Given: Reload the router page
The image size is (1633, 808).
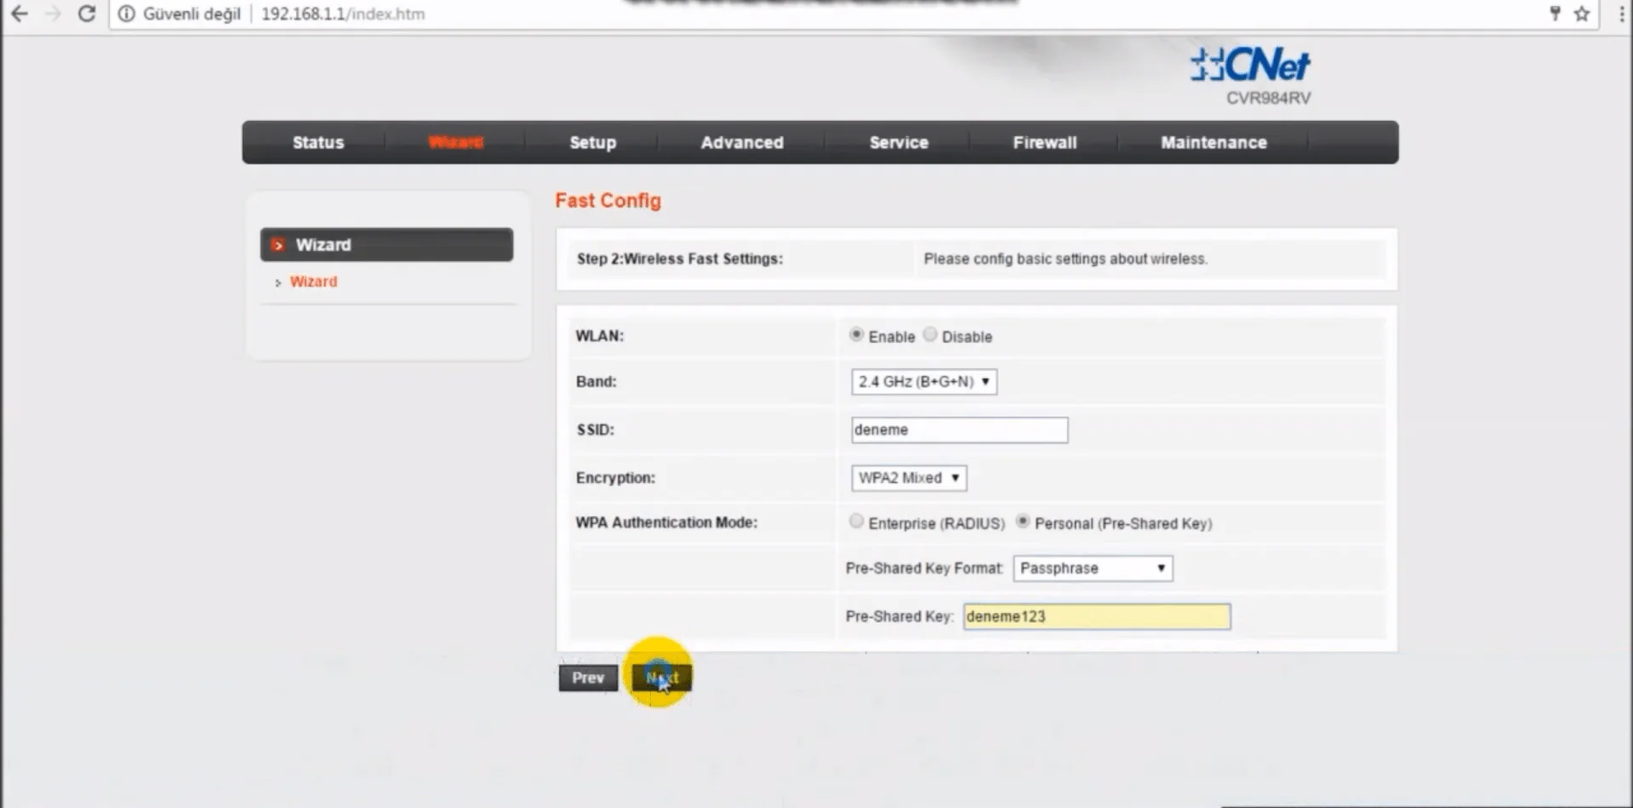Looking at the screenshot, I should (x=86, y=14).
